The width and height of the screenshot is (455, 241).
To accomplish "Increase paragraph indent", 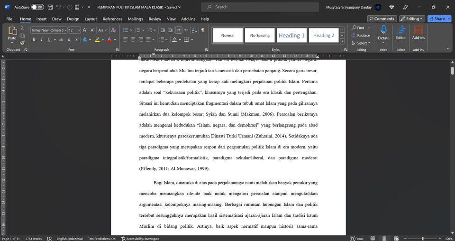I will 170,30.
